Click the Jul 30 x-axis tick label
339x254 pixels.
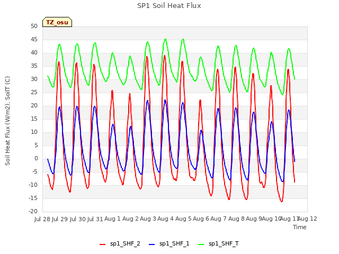(x=78, y=219)
